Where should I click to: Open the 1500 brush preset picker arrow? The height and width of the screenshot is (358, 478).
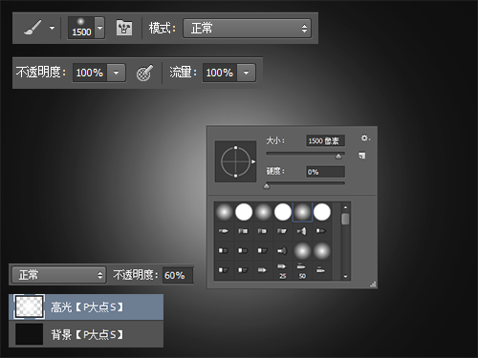[99, 28]
